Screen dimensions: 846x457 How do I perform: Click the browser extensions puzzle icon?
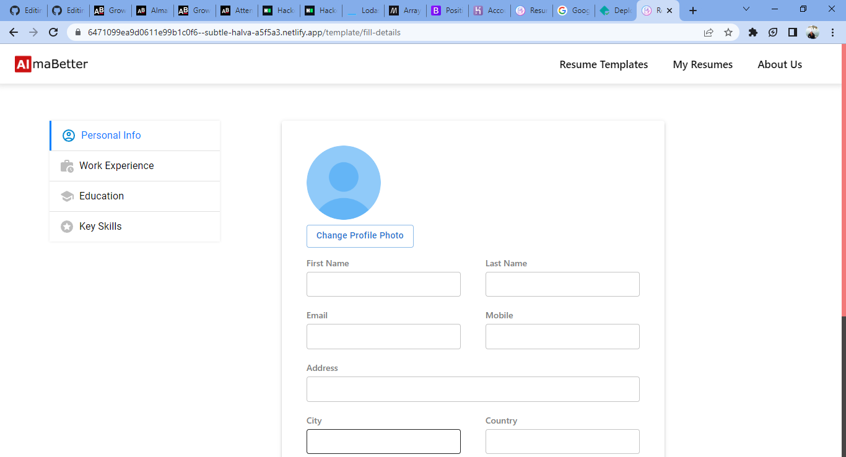pyautogui.click(x=752, y=32)
